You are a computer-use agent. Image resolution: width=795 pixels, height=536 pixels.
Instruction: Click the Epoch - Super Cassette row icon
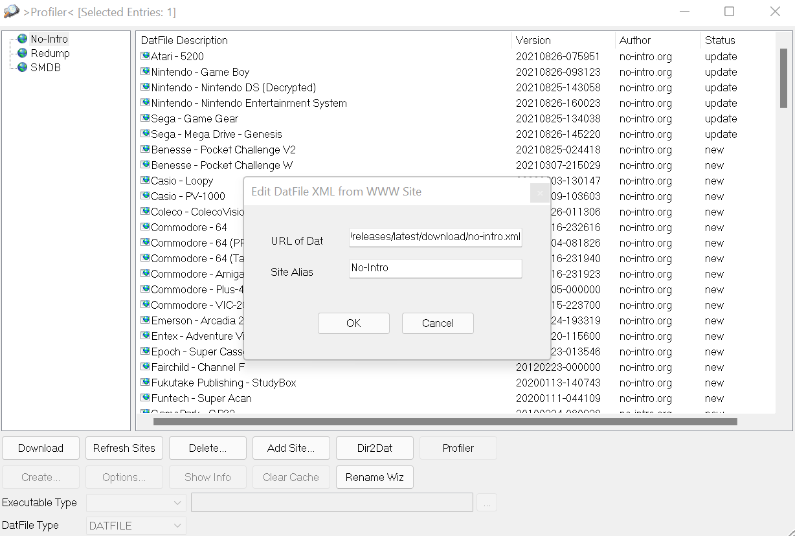click(146, 351)
